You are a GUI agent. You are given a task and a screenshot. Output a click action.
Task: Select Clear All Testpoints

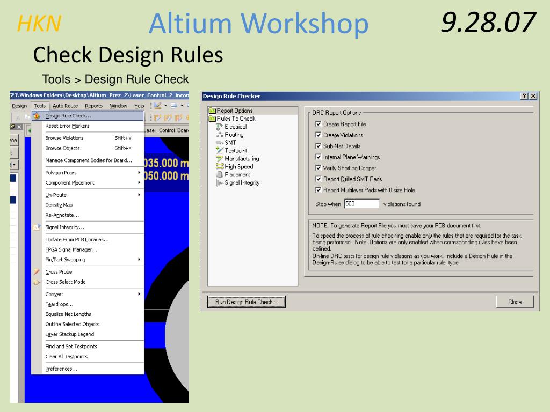coord(88,357)
